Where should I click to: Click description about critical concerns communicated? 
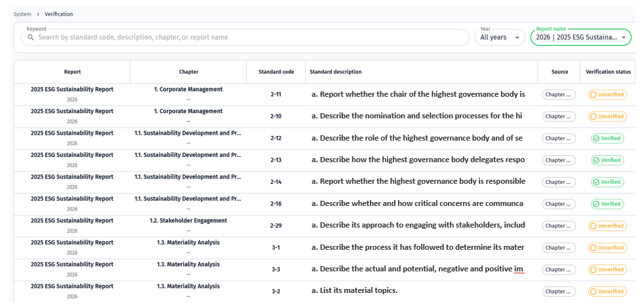[x=417, y=203]
